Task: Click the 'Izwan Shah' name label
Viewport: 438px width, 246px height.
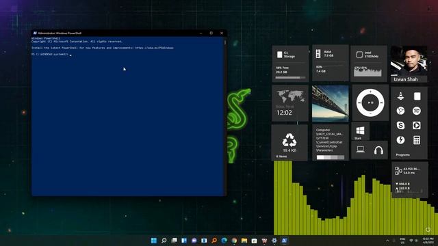Action: click(x=406, y=79)
